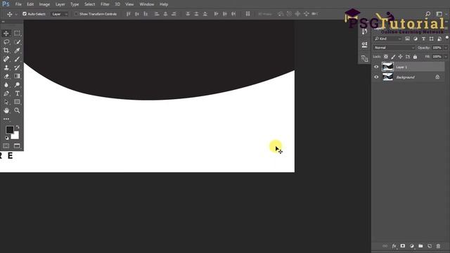The width and height of the screenshot is (450, 253).
Task: Select the Horizontal Type tool
Action: (x=17, y=93)
